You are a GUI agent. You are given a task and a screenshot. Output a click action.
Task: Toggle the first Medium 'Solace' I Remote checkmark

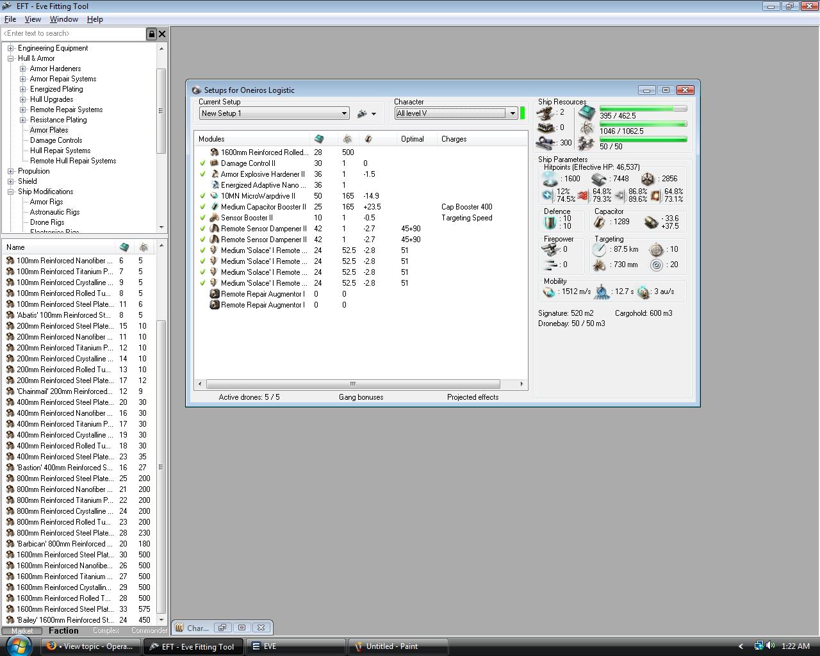202,250
